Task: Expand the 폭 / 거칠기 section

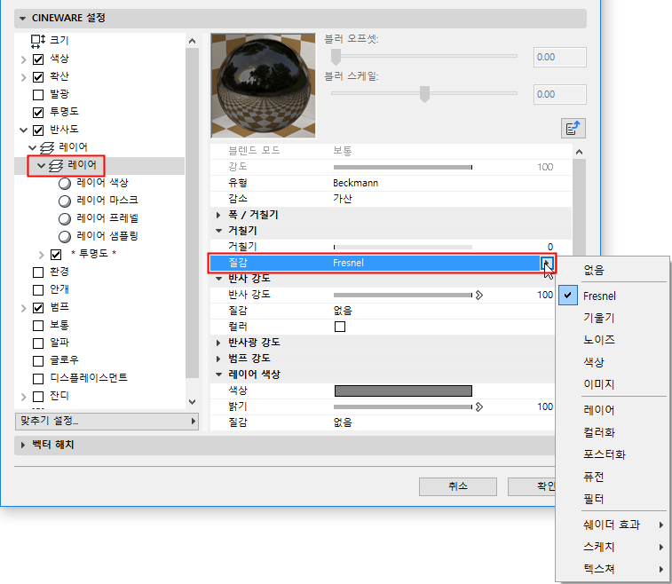Action: tap(218, 215)
